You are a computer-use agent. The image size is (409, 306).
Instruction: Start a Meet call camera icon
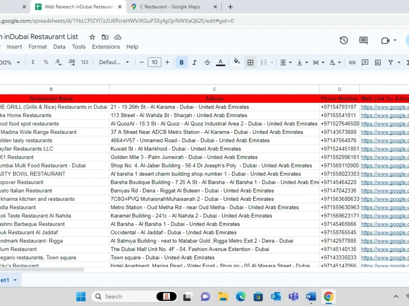tap(385, 40)
